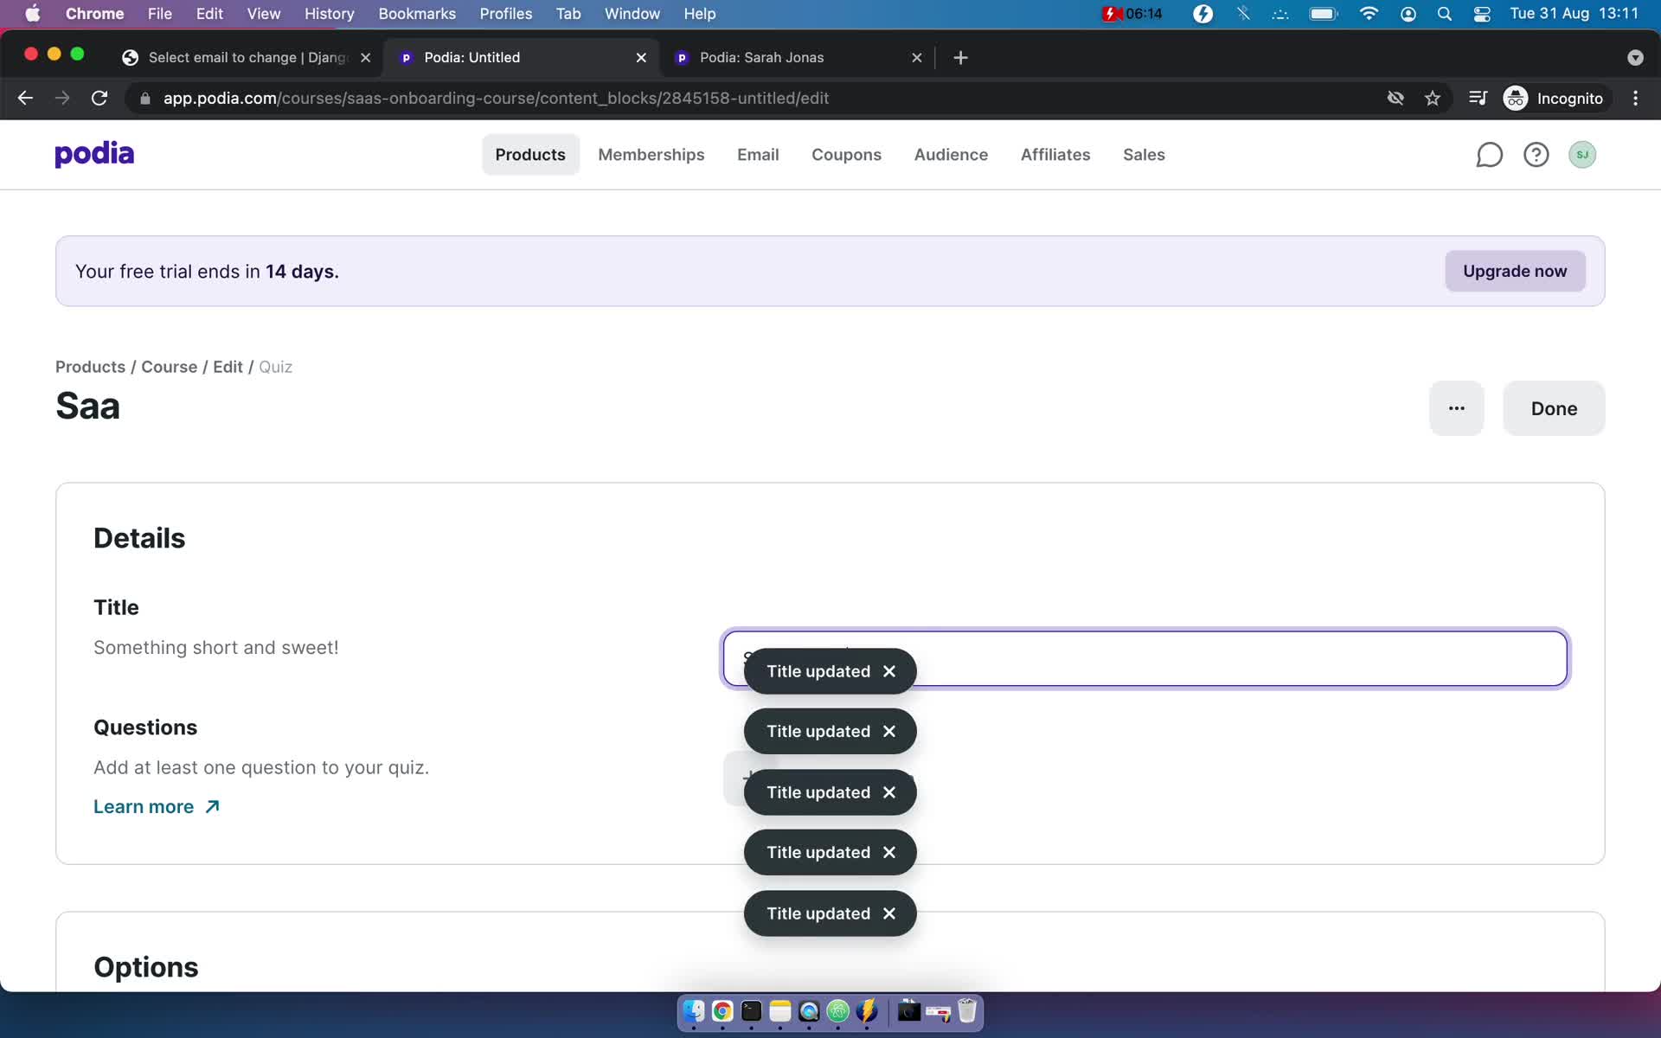This screenshot has height=1038, width=1661.
Task: Click the 'Upgrade now' button
Action: (x=1514, y=270)
